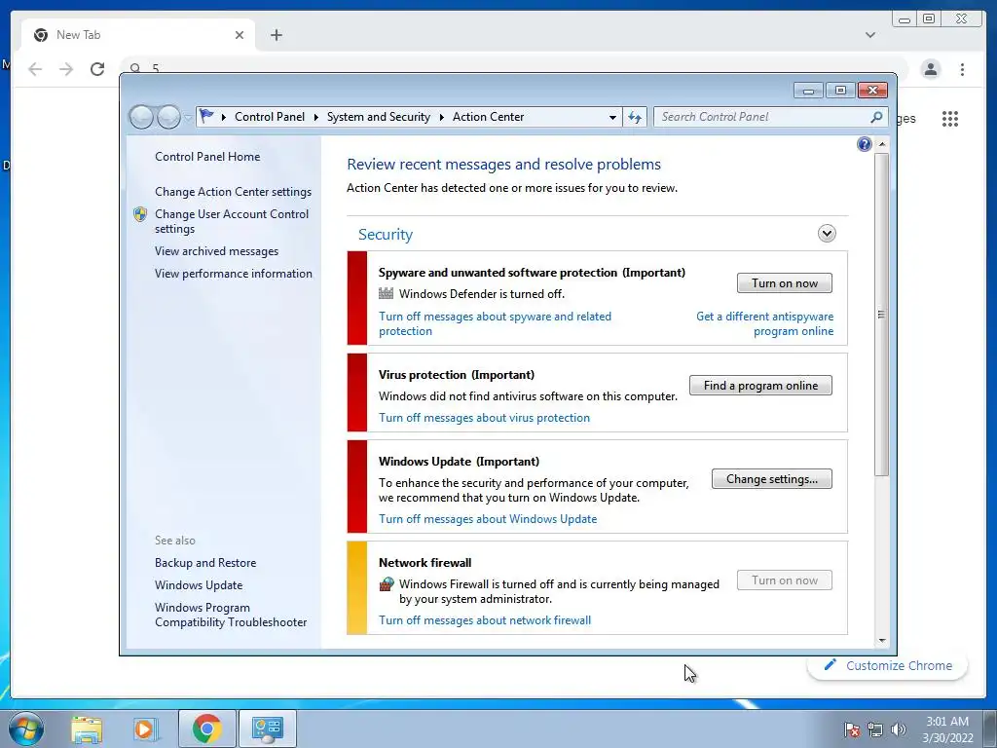This screenshot has width=997, height=748.
Task: Open Action Center help question-mark icon
Action: (x=865, y=144)
